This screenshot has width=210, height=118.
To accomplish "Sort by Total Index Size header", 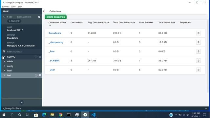I will tap(167, 23).
